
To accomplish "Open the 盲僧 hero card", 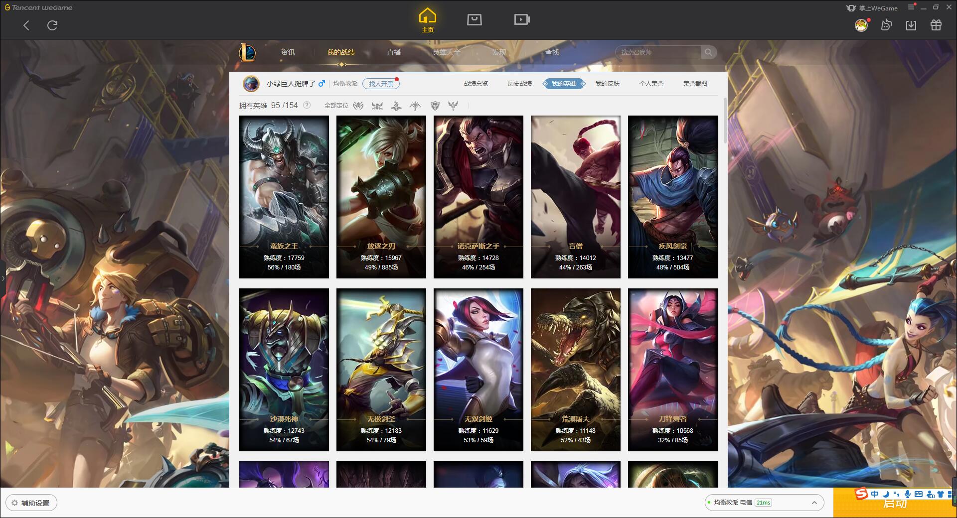I will pyautogui.click(x=576, y=197).
